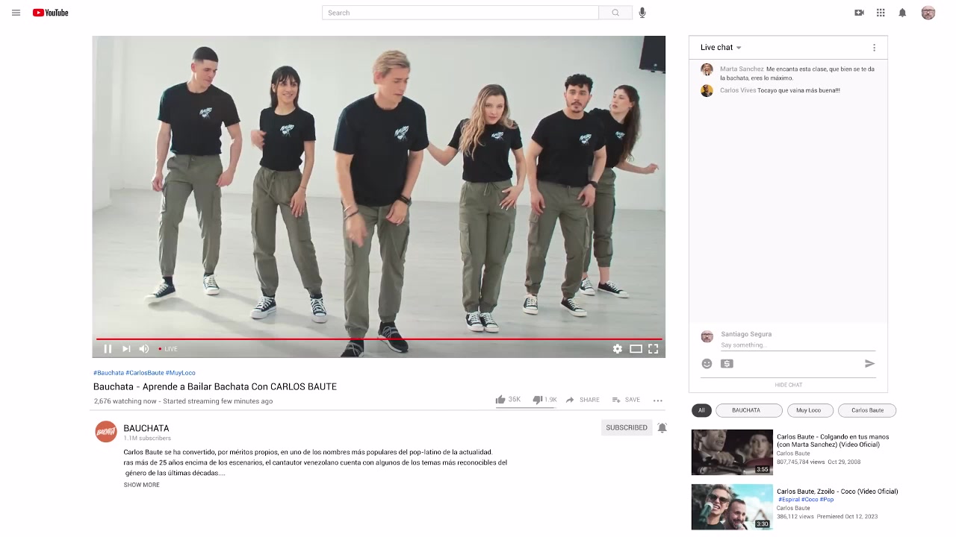This screenshot has width=956, height=537.
Task: Open the Colgando en tus manos title
Action: tap(833, 441)
